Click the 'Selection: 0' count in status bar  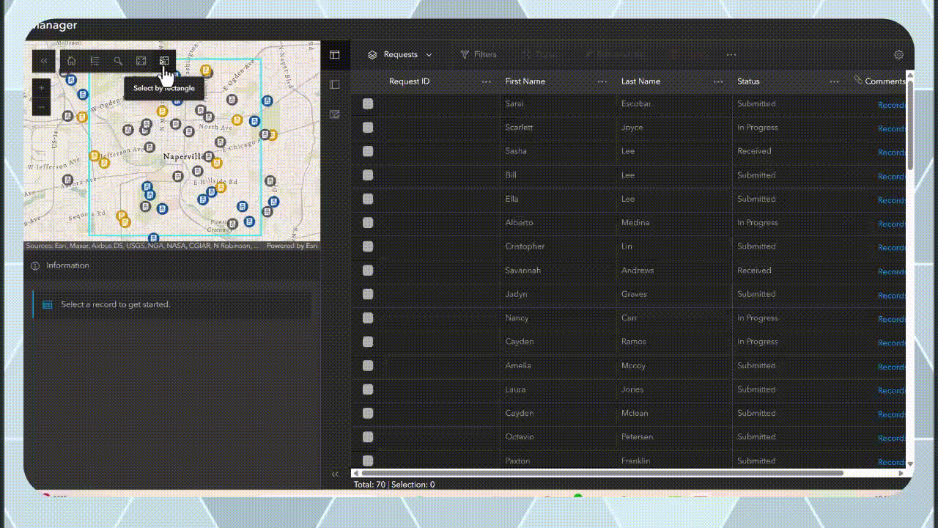(x=413, y=485)
